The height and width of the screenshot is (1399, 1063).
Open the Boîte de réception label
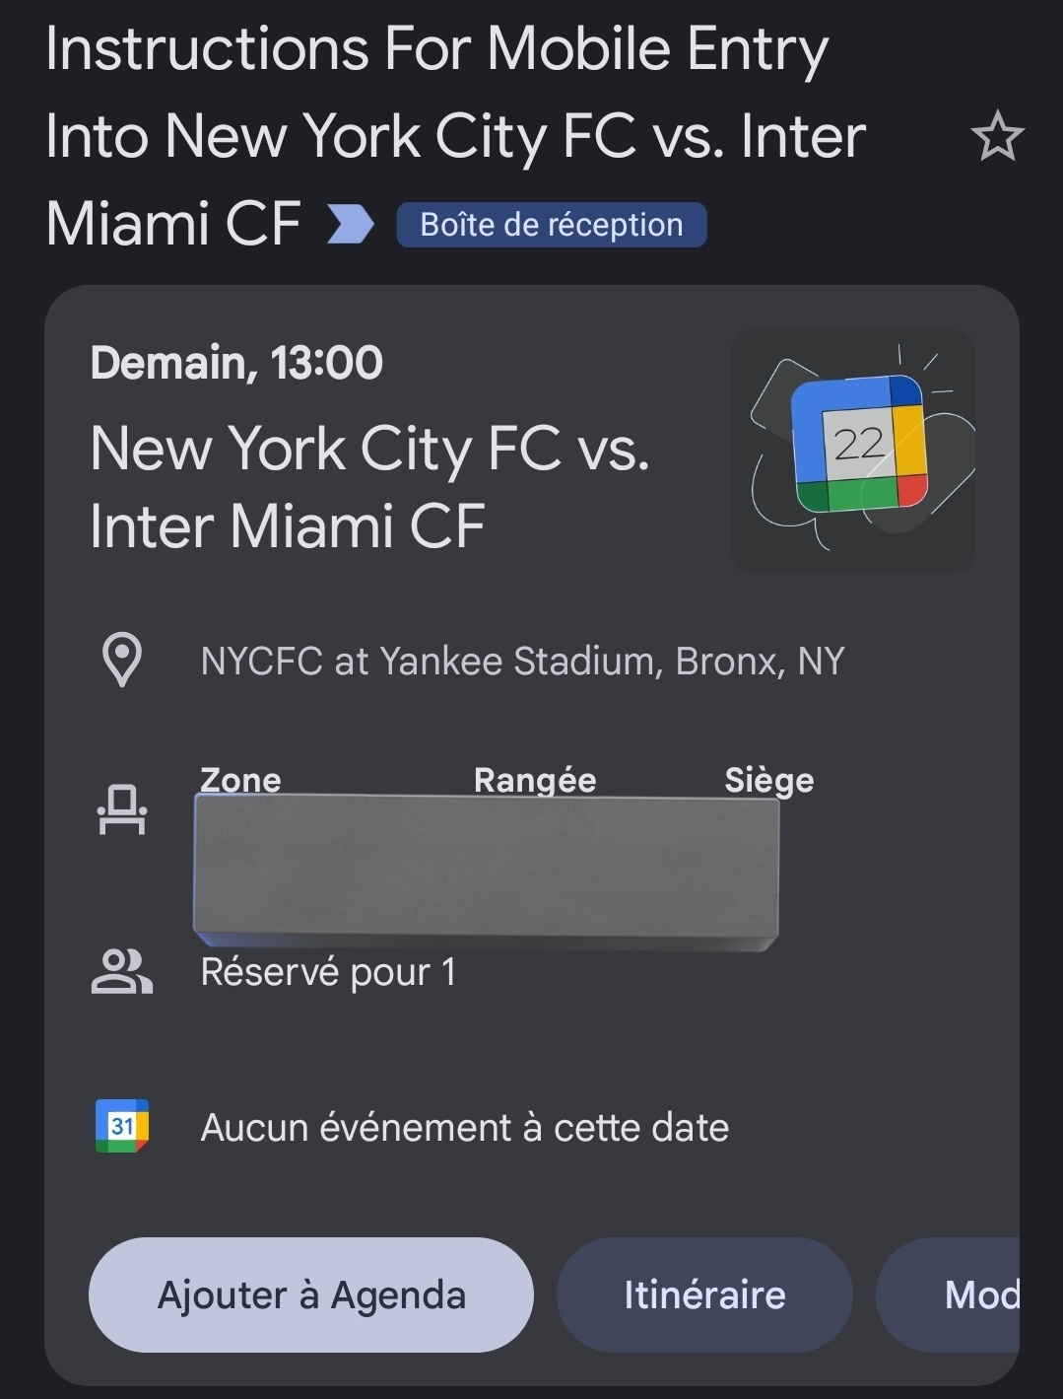(x=551, y=225)
